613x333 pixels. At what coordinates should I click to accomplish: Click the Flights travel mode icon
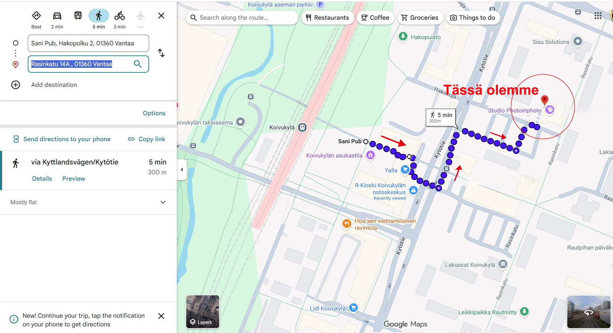click(140, 16)
